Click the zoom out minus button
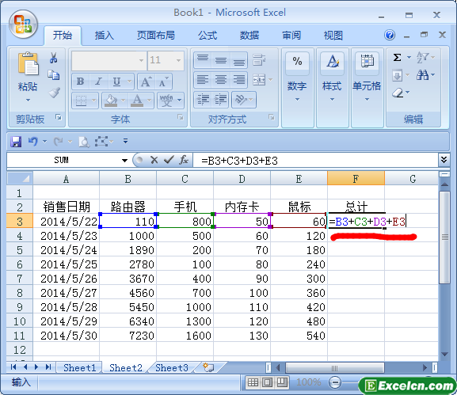 click(335, 382)
